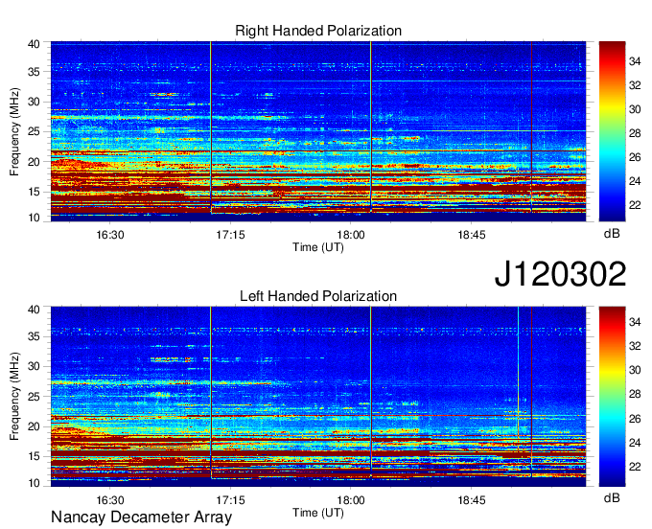Click the 20 MHz tick label, top panel

(x=34, y=162)
